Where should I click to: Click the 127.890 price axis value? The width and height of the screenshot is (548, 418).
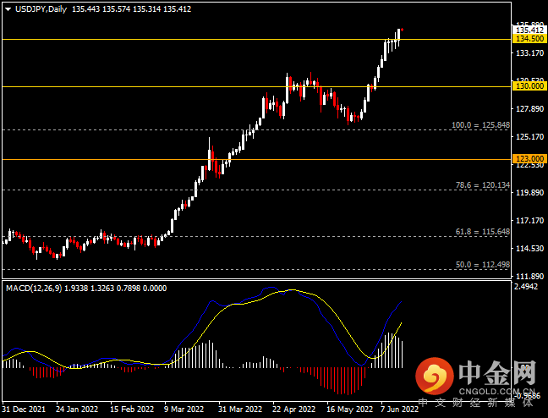coord(530,109)
